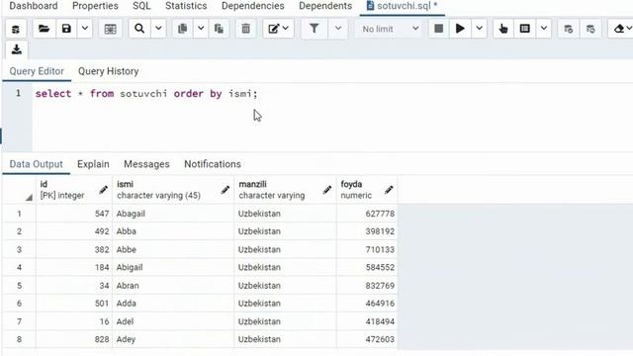Select the foyda column header
The height and width of the screenshot is (356, 633).
click(x=367, y=190)
